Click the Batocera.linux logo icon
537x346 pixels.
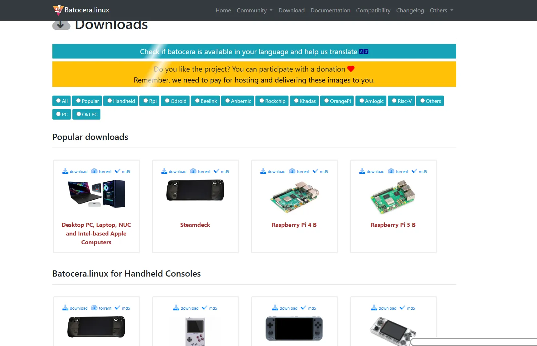click(58, 10)
